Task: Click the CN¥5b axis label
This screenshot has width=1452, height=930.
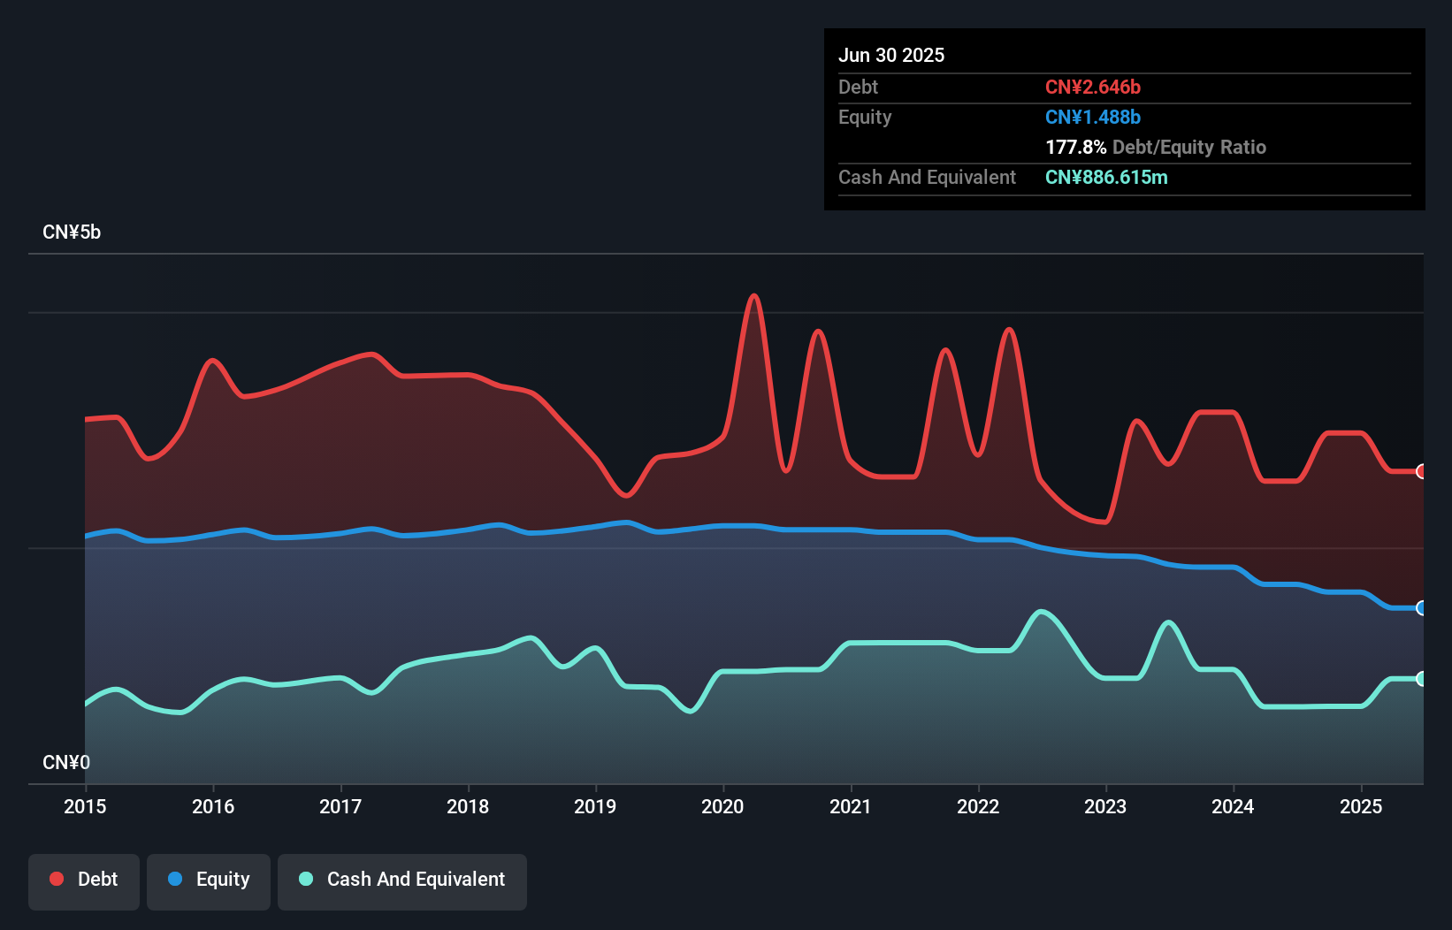Action: (72, 232)
